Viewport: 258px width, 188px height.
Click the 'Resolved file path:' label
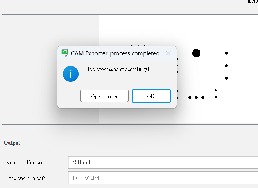point(26,178)
